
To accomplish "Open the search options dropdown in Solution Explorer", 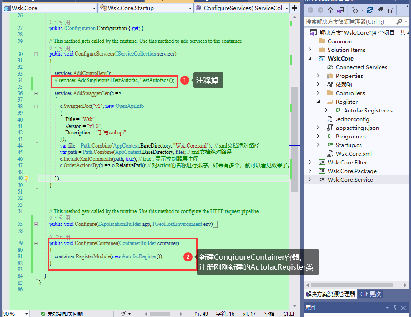I will [406, 21].
